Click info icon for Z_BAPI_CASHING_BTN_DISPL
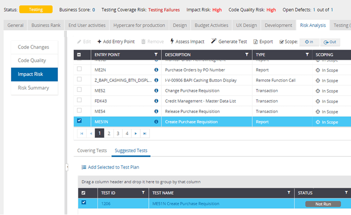The image size is (351, 215). (x=156, y=80)
